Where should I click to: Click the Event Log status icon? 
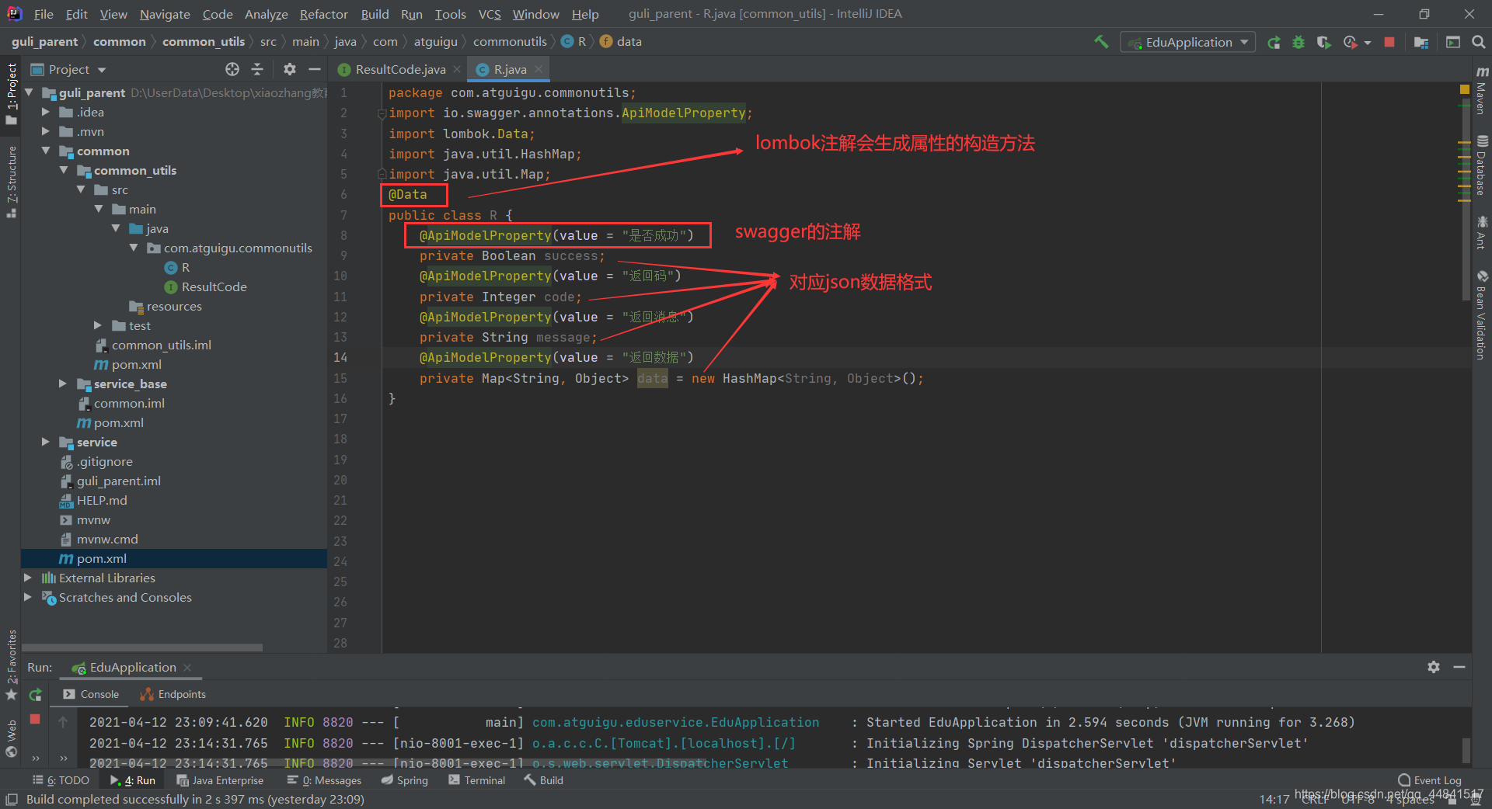(1429, 780)
